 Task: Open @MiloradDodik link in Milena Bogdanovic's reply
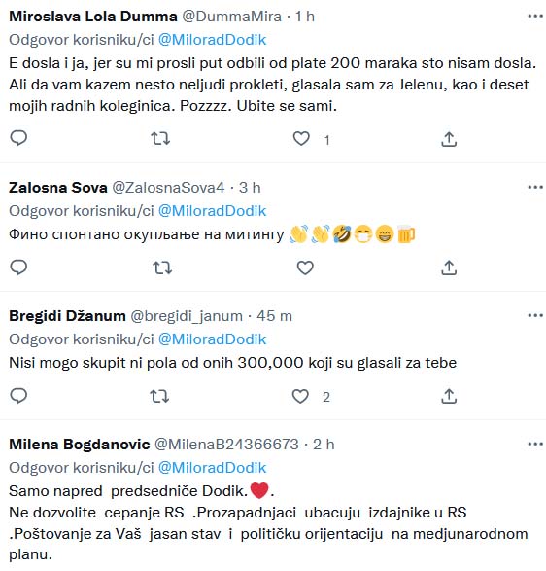(212, 468)
